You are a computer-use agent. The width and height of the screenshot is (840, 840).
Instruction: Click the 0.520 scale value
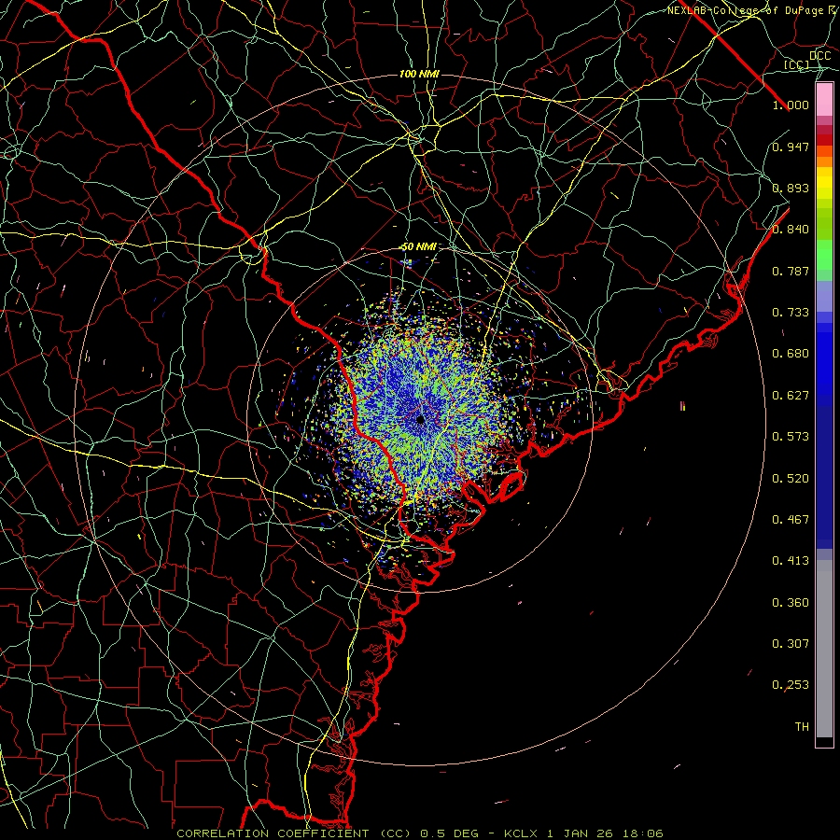(x=791, y=479)
